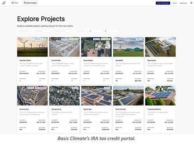
Task: Click the subtitle about projects seeking a buyer
Action: click(x=45, y=26)
